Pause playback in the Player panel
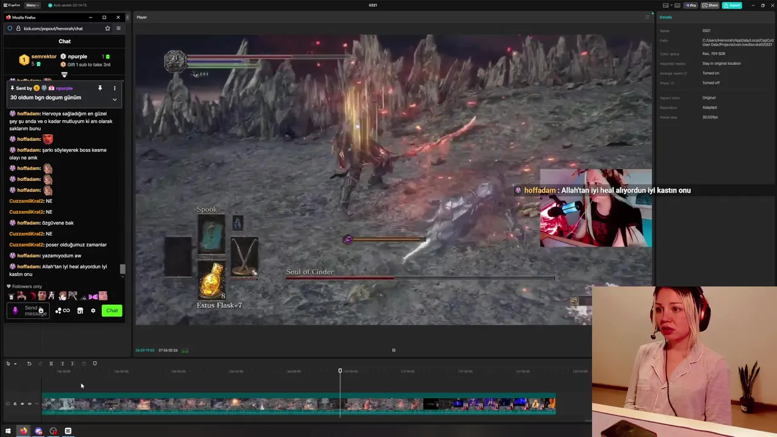 coord(393,350)
